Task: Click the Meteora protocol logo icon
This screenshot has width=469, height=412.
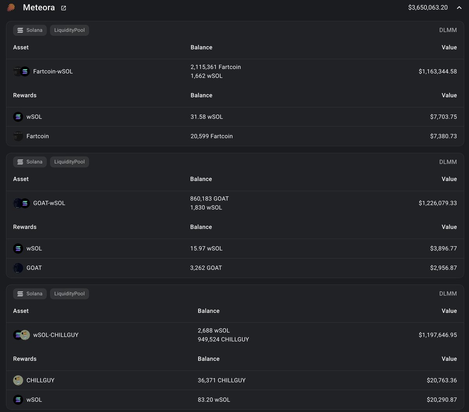Action: coord(11,7)
